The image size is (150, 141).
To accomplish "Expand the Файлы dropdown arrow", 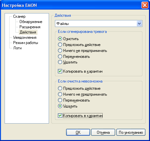I will pos(139,24).
